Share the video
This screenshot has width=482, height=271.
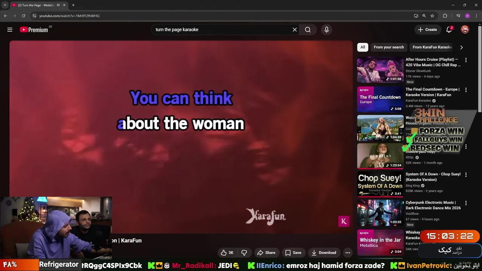(x=266, y=253)
